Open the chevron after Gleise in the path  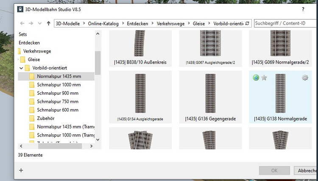point(209,23)
